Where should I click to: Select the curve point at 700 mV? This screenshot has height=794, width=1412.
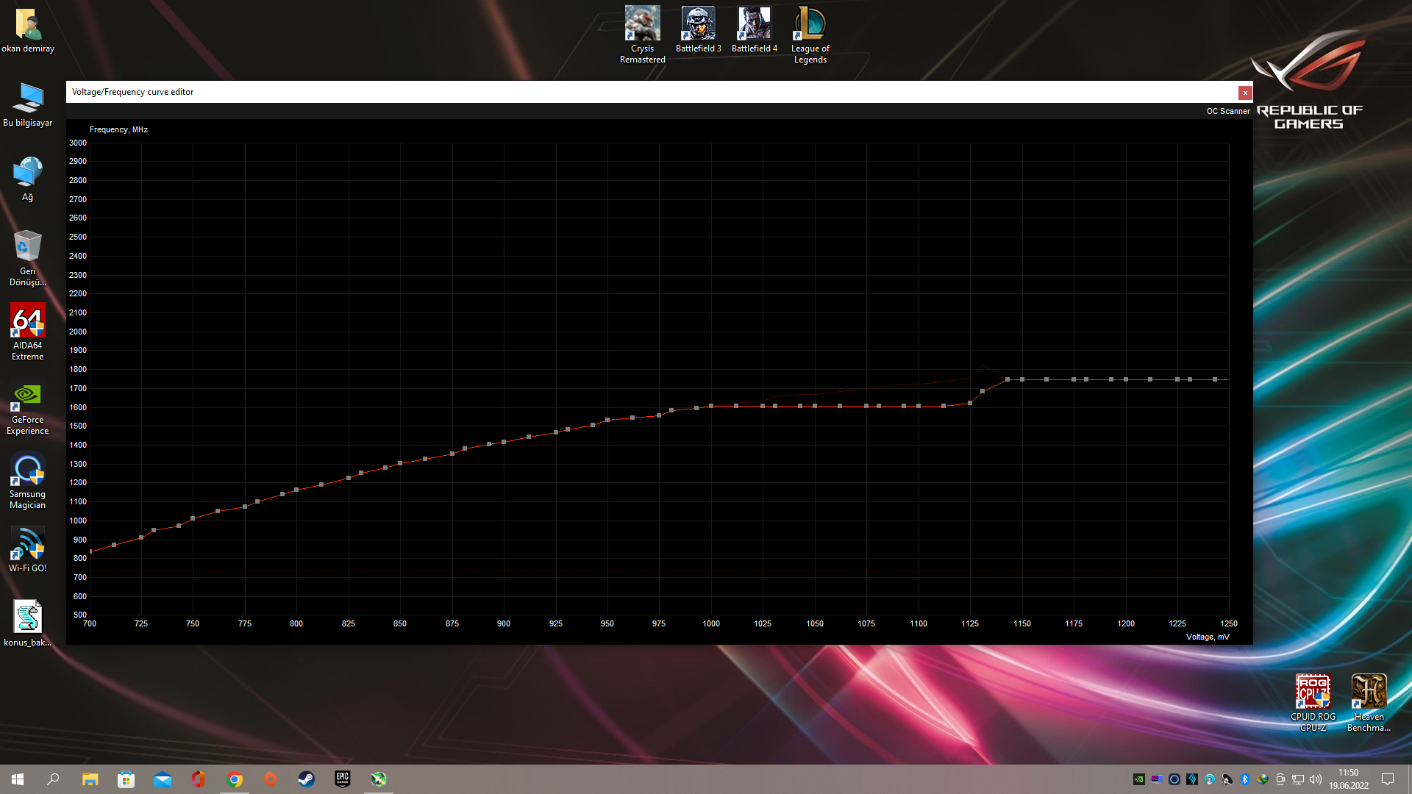(90, 551)
